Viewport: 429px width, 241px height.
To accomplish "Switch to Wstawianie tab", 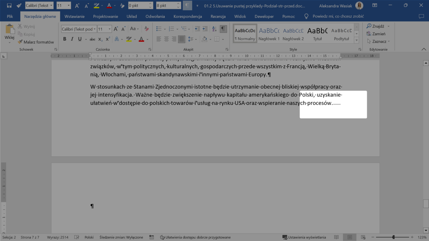I will [x=74, y=16].
